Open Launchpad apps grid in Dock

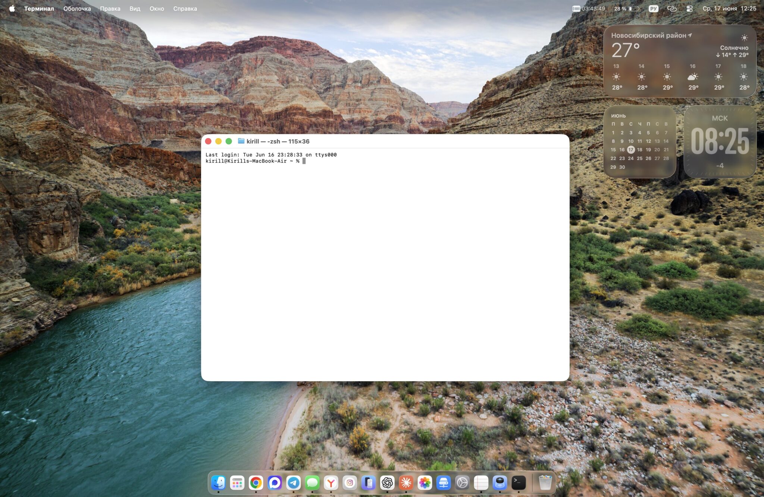coord(237,483)
